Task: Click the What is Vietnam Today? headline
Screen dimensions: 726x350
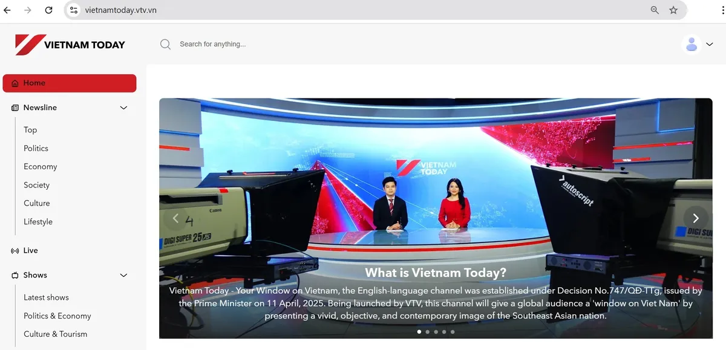Action: (x=436, y=273)
